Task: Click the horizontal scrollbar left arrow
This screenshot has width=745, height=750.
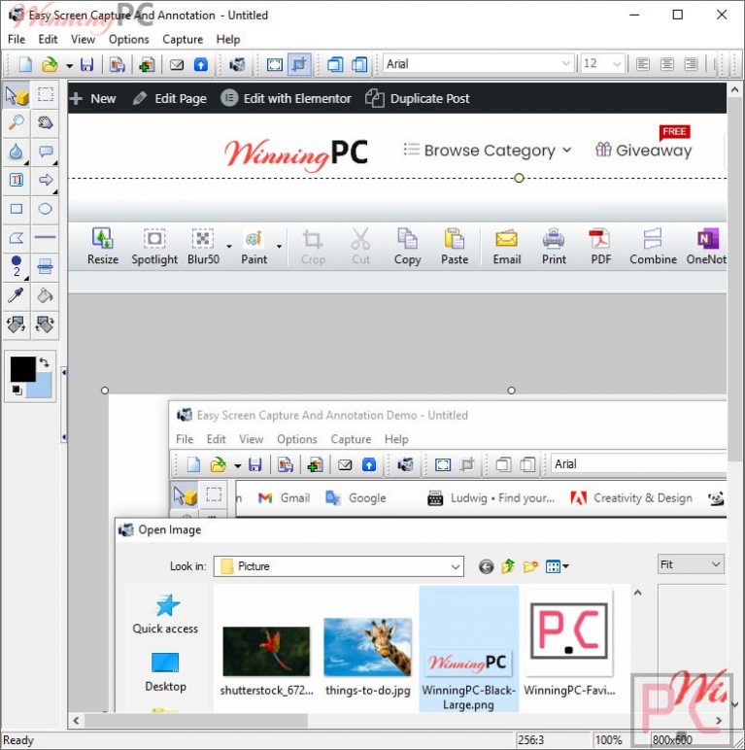Action: point(76,720)
